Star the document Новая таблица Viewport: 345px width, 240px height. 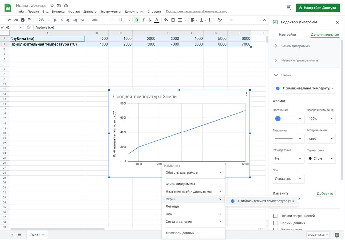click(52, 6)
